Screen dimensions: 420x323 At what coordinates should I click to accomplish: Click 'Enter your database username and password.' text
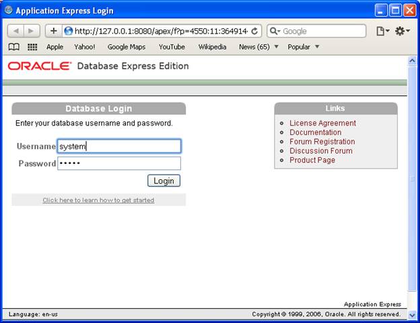pos(94,123)
